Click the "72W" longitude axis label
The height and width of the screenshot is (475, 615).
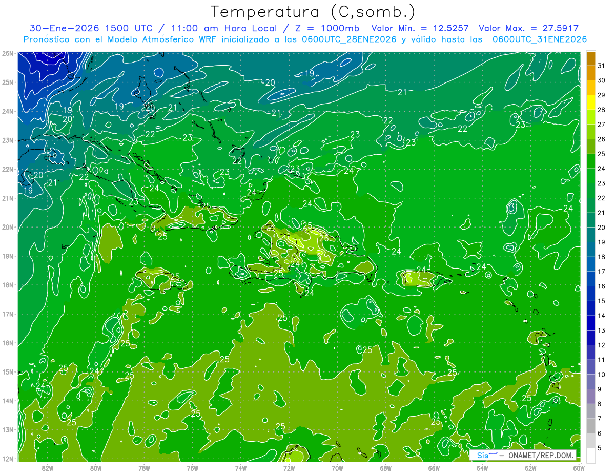click(x=289, y=468)
